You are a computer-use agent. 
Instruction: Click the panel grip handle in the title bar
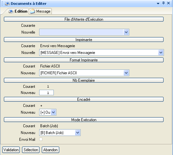click(x=2, y=4)
